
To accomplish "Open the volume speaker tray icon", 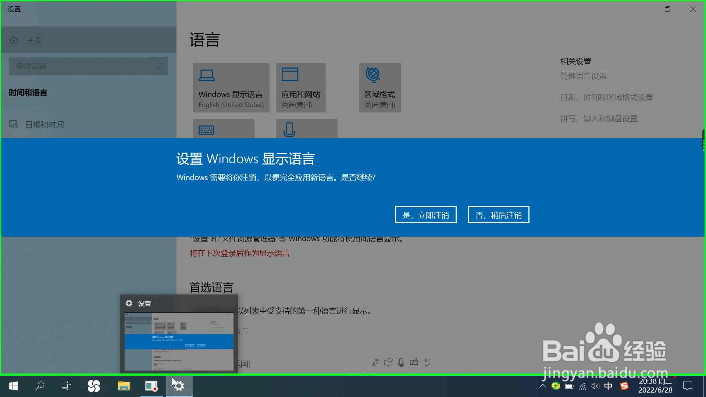I will point(595,386).
